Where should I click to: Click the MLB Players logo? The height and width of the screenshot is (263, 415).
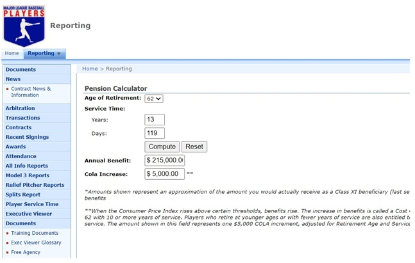tap(24, 24)
